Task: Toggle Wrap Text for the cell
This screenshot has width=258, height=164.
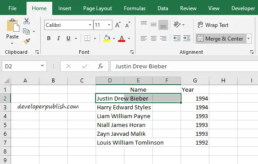Action: tap(213, 25)
